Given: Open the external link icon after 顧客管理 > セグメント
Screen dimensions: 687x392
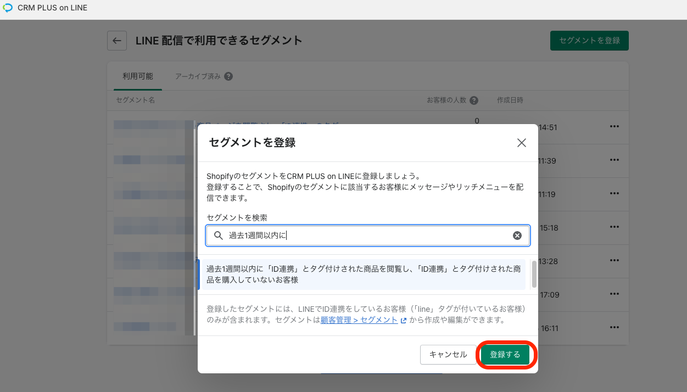Looking at the screenshot, I should click(404, 321).
